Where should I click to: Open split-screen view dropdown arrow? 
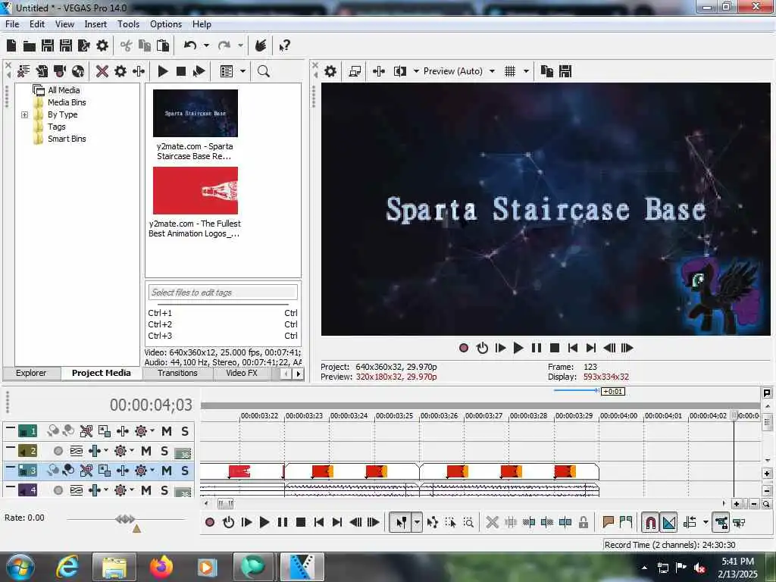point(416,71)
